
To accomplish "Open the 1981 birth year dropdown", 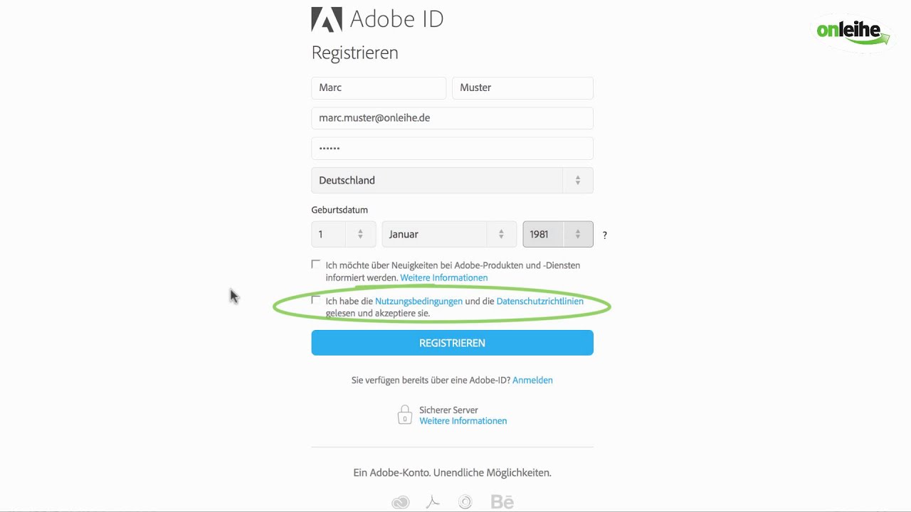I will (x=557, y=235).
